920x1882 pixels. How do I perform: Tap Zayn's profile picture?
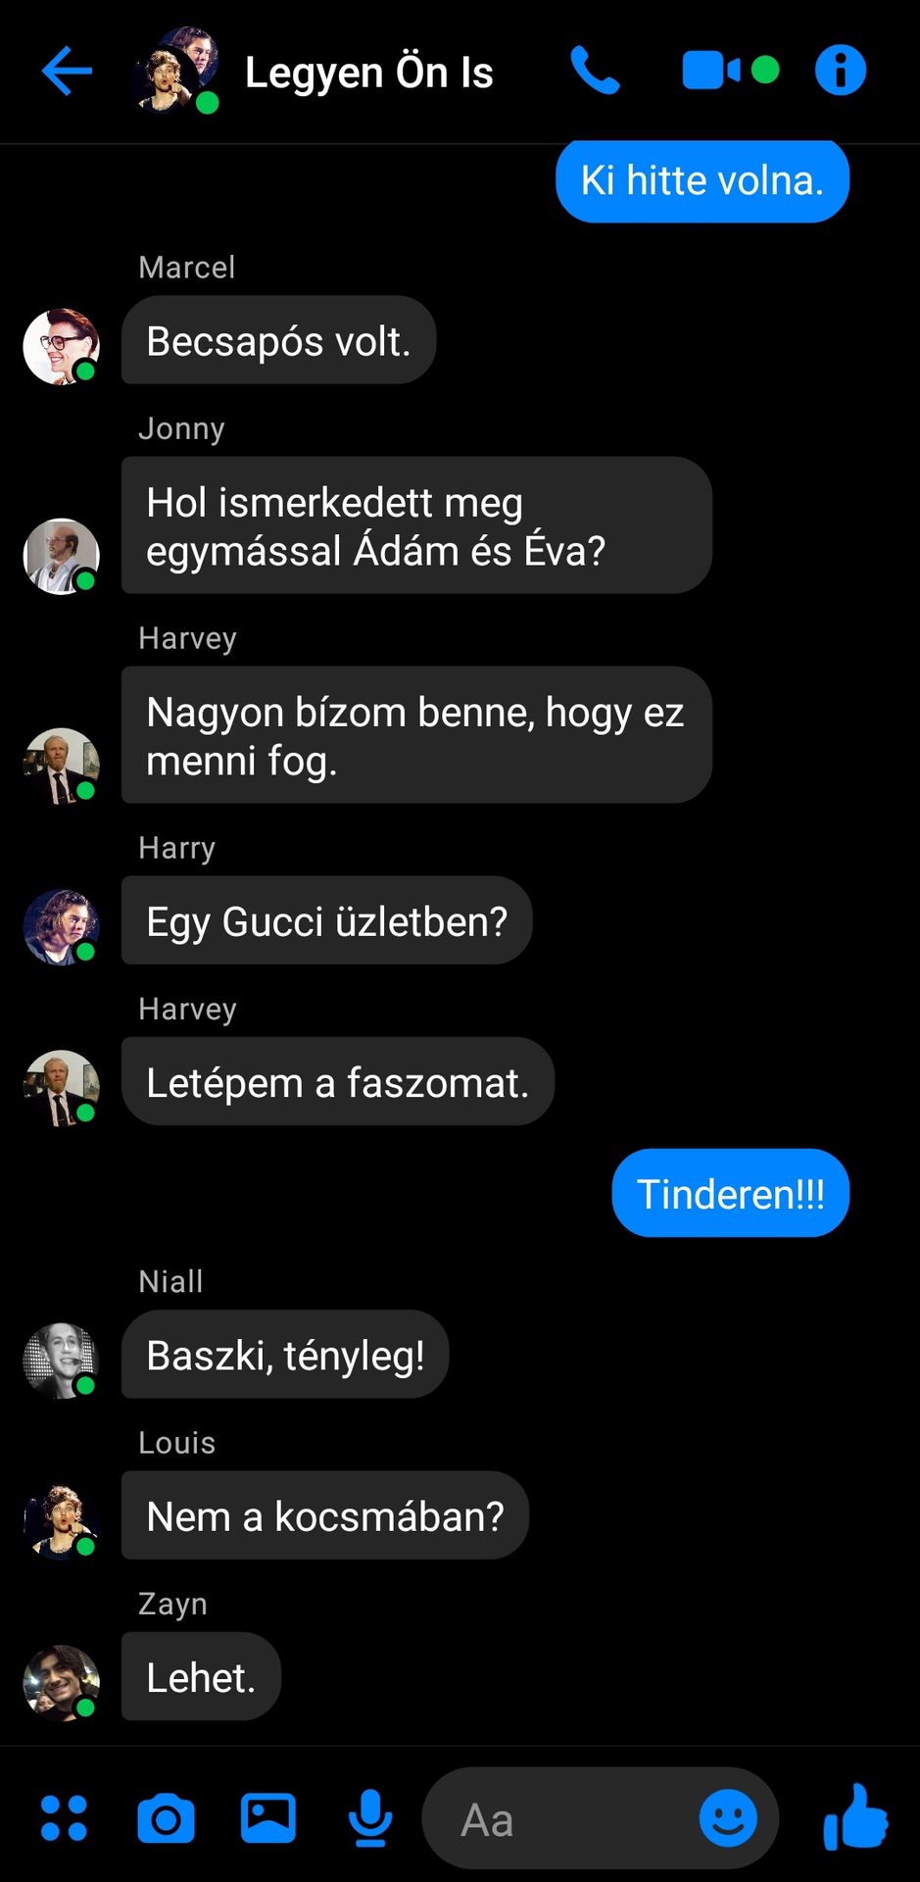pyautogui.click(x=61, y=1683)
